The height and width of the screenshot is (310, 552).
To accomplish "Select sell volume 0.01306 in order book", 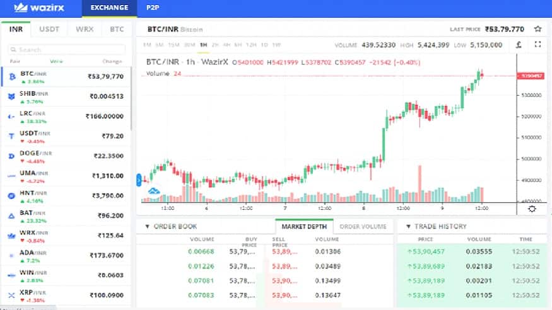I will (x=328, y=251).
